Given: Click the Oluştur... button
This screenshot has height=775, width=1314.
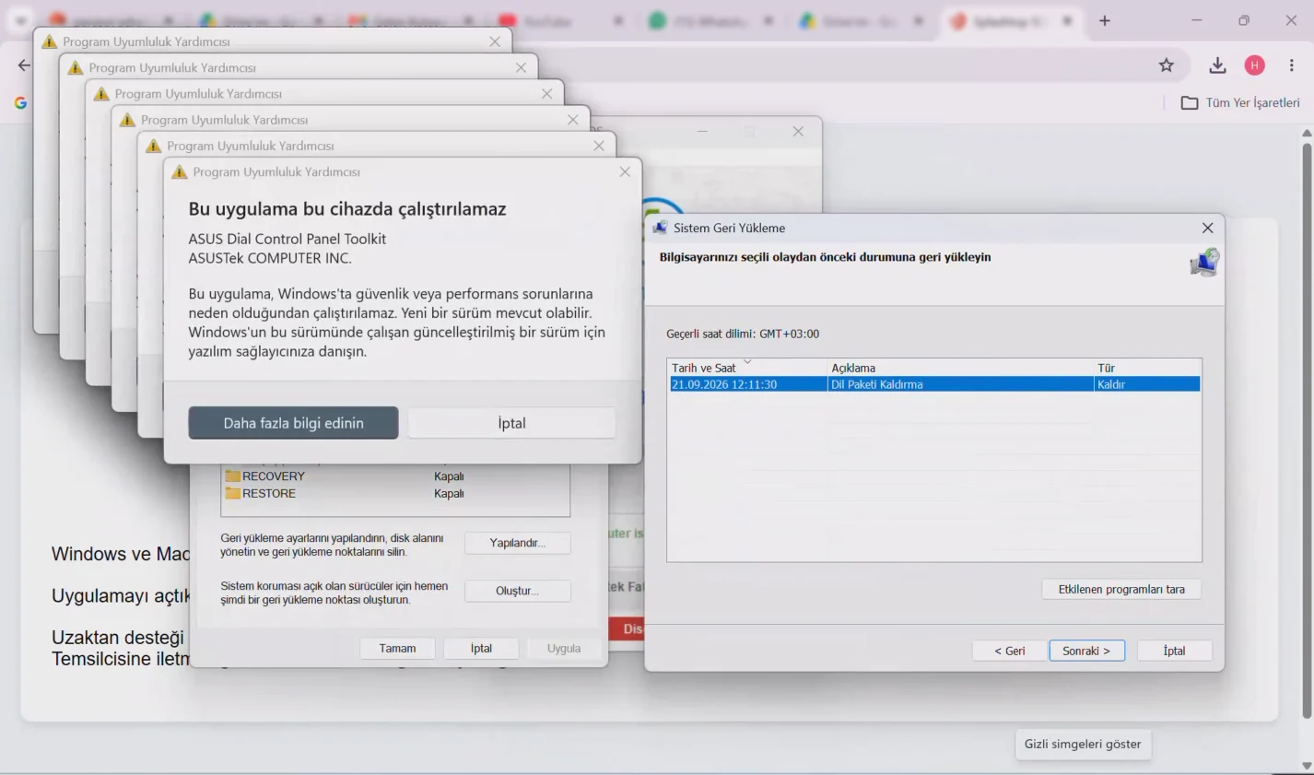Looking at the screenshot, I should tap(517, 591).
